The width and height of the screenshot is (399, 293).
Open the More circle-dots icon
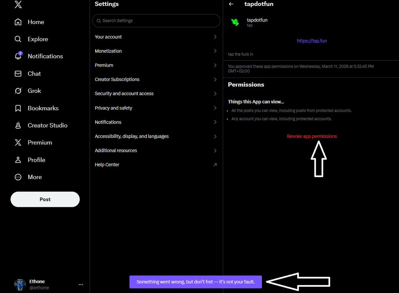[18, 177]
